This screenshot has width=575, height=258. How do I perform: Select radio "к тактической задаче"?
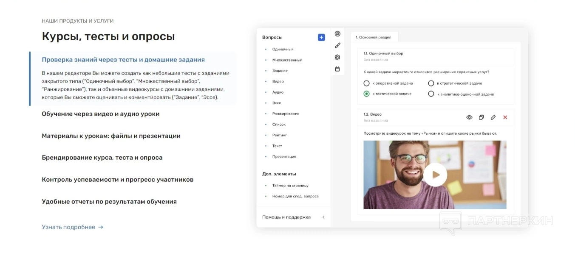point(366,94)
